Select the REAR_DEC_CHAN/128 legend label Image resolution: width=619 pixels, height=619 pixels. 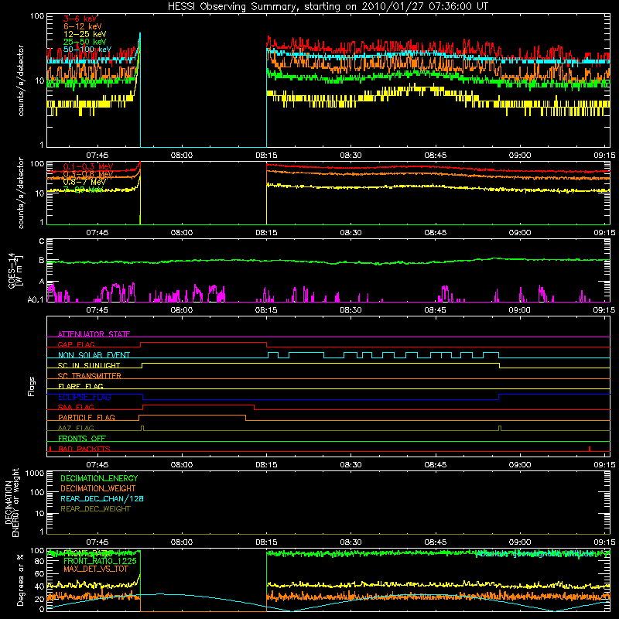(x=102, y=498)
